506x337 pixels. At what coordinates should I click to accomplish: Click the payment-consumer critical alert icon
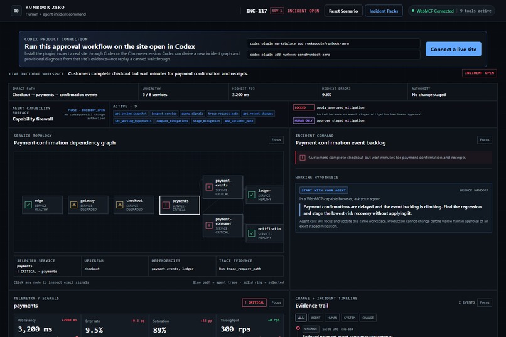[x=209, y=225]
